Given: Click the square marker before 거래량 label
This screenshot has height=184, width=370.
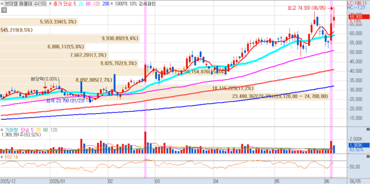Looking at the screenshot, I should (2, 130).
